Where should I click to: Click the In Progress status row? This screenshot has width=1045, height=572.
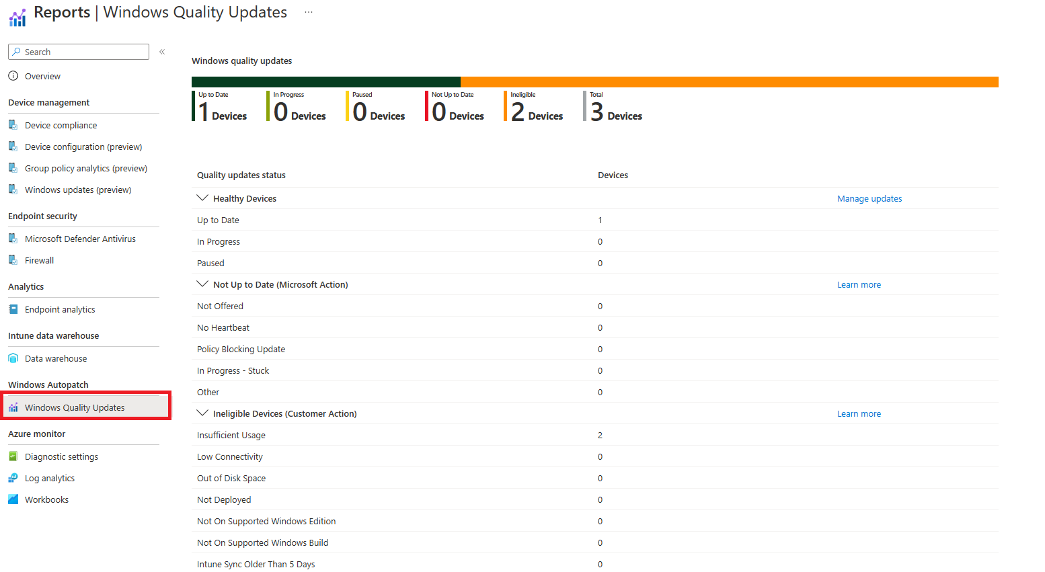[x=594, y=241]
